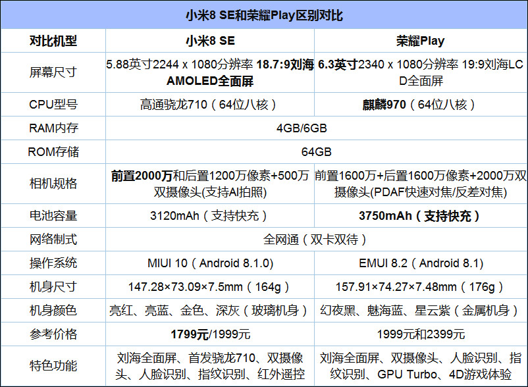The image size is (528, 387).
Task: Select the 机身颜色 row label
Action: (x=53, y=310)
